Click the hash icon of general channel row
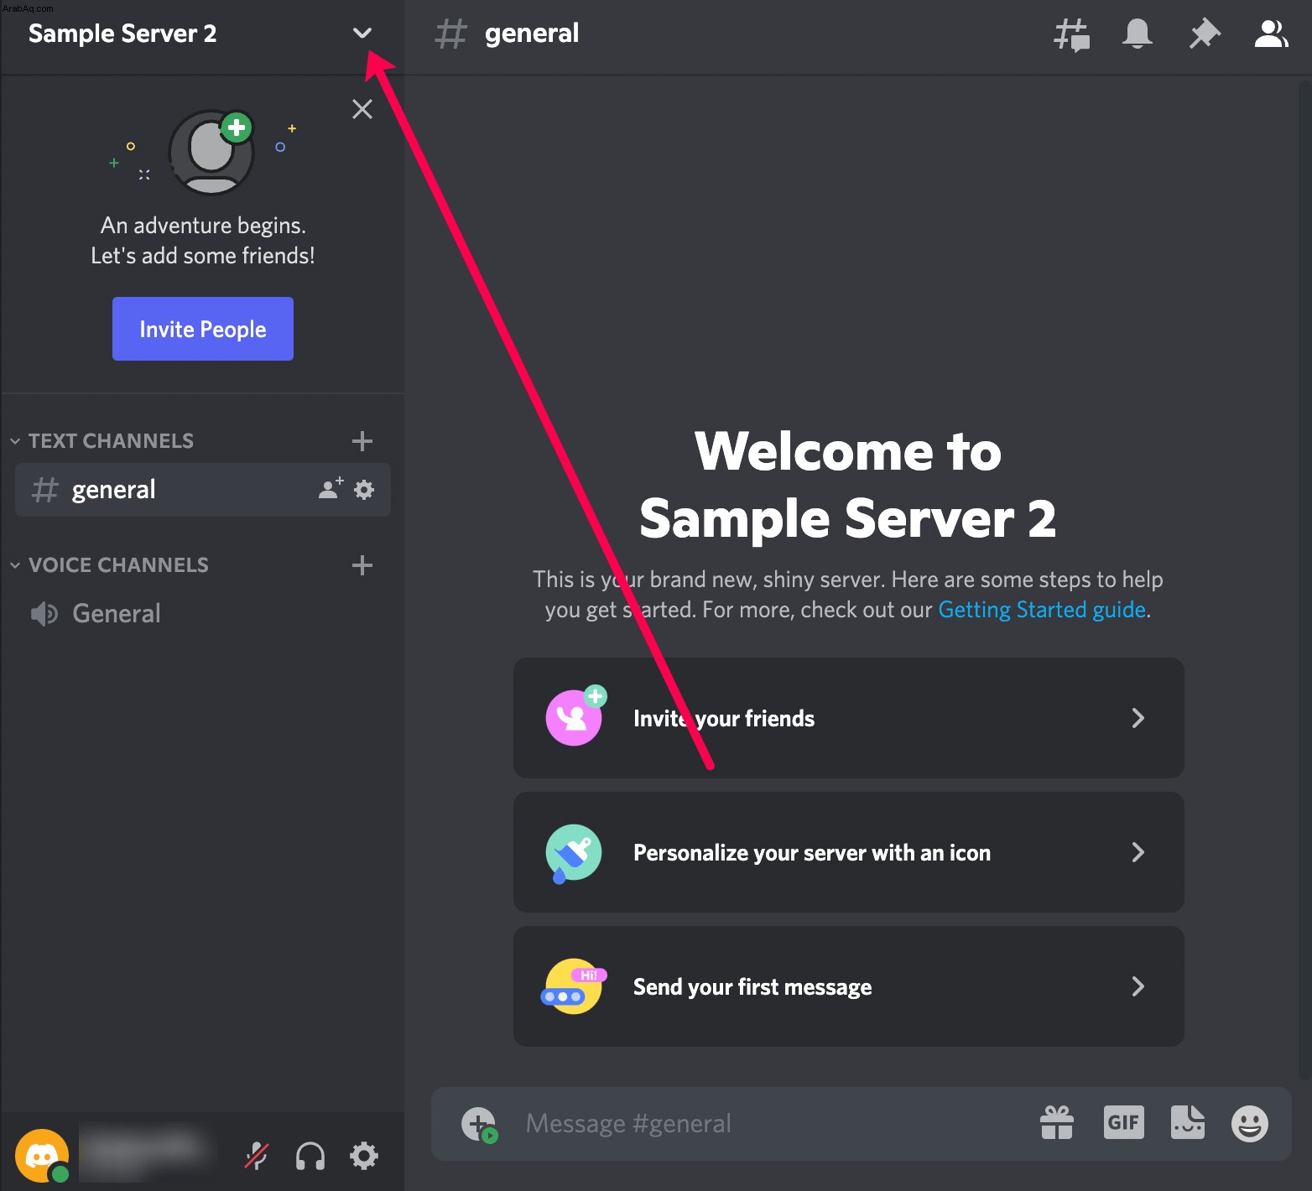 click(44, 490)
